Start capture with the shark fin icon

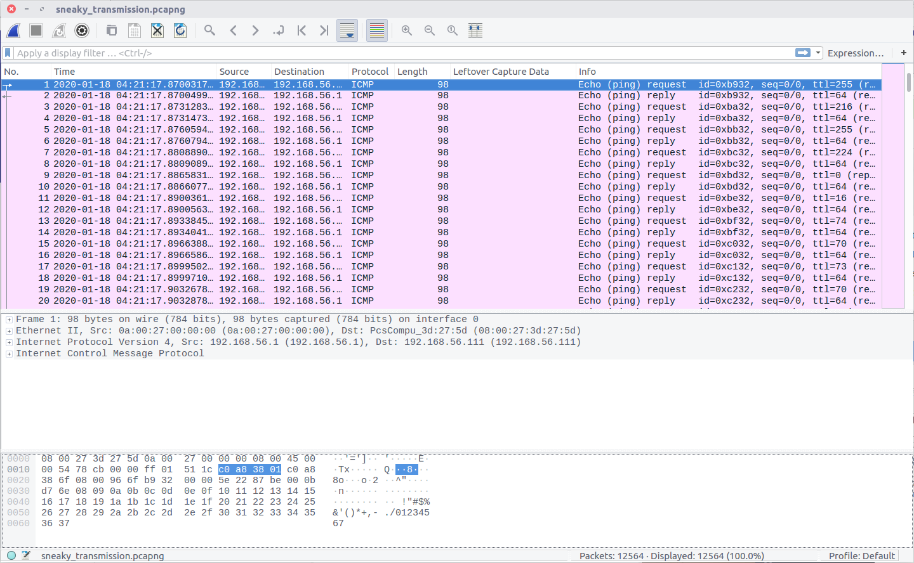13,30
